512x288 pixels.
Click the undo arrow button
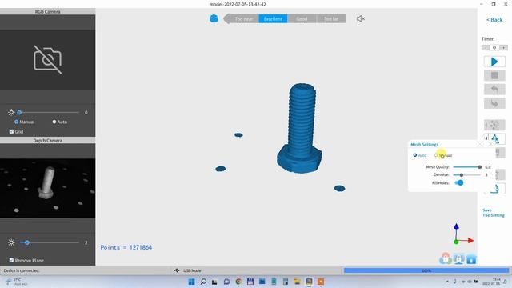(494, 89)
